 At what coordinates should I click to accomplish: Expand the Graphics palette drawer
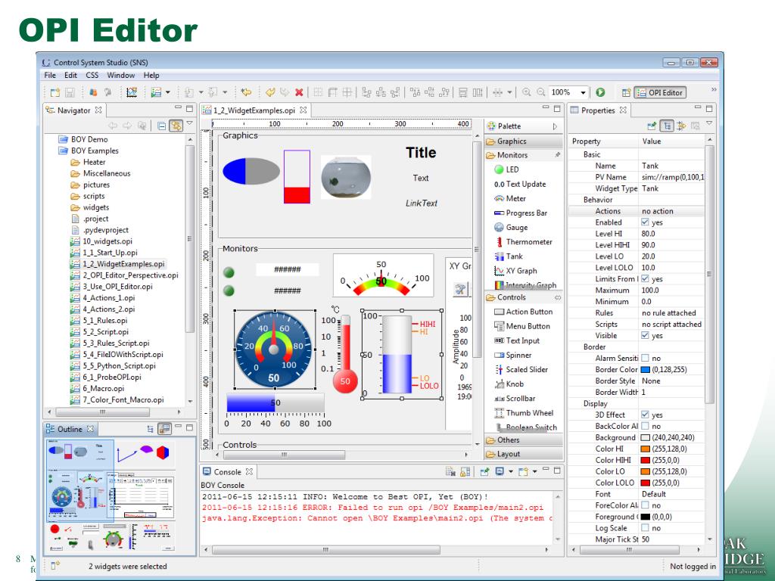click(524, 141)
